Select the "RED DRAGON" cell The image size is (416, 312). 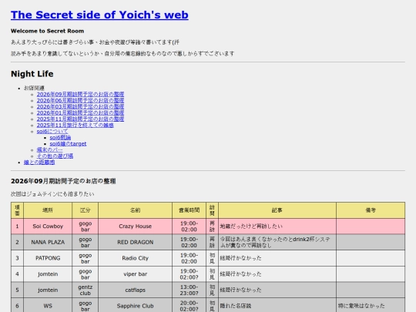[136, 242]
